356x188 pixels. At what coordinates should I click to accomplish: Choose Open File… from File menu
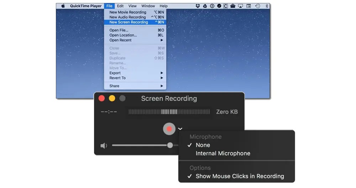coord(135,30)
